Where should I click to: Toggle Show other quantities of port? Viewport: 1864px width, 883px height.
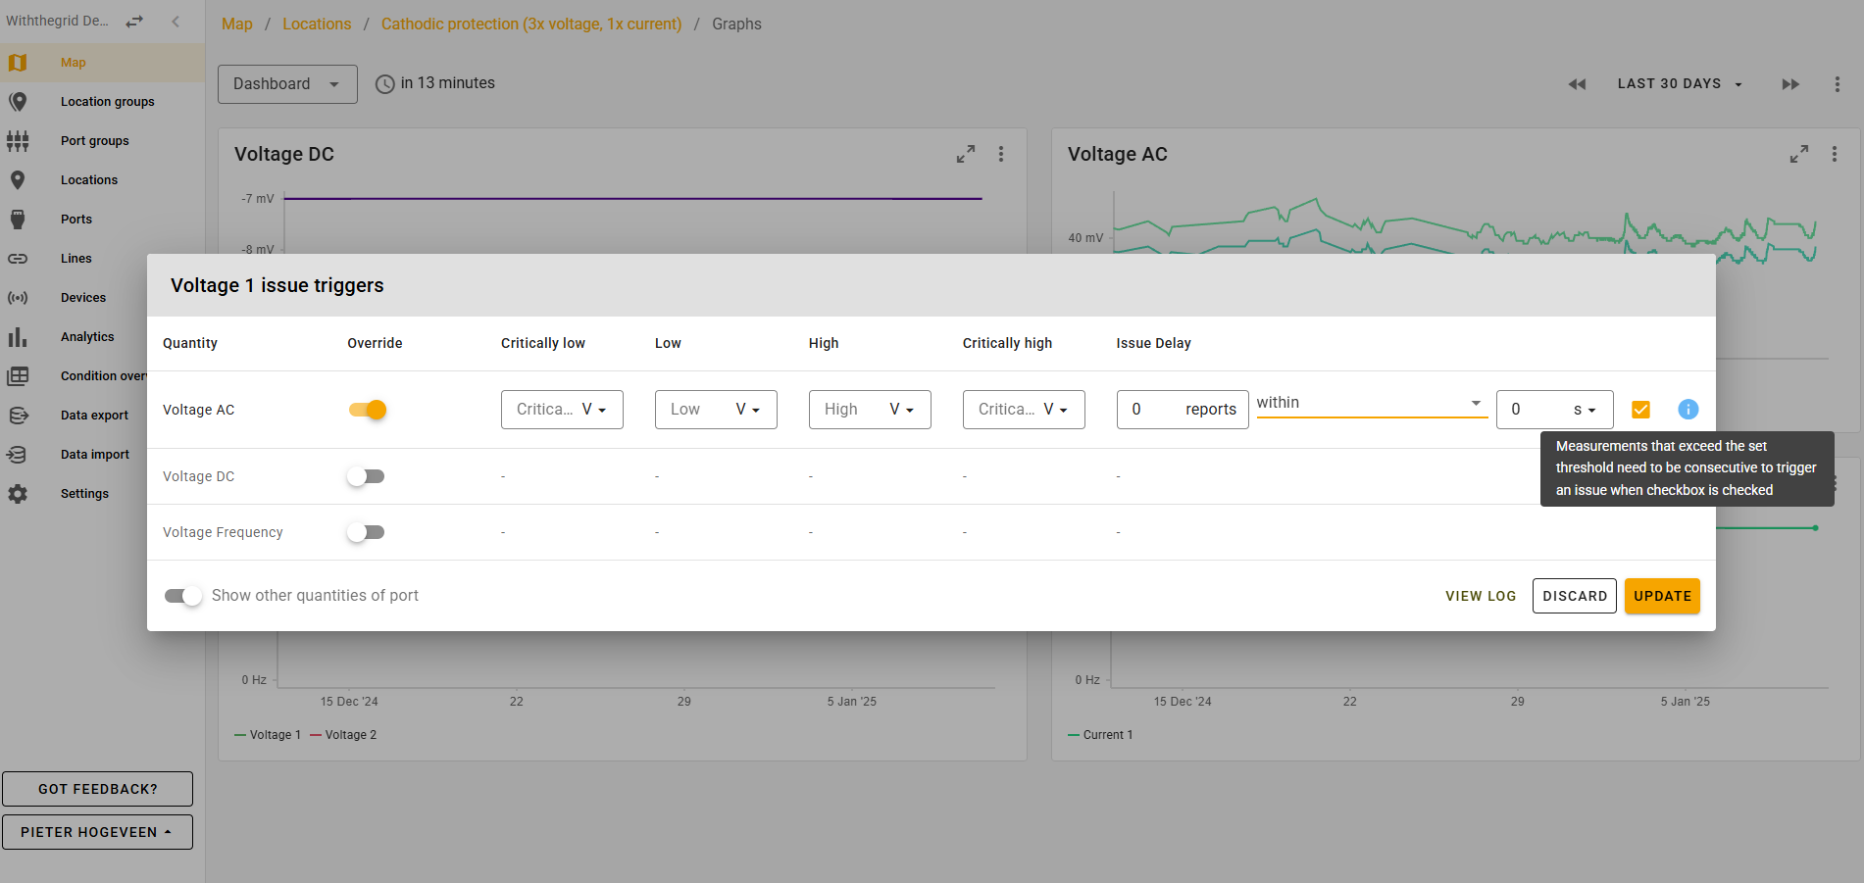(183, 596)
